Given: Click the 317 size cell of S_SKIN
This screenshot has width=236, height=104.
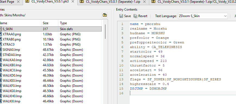Looking at the screenshot, I should tap(45, 29).
